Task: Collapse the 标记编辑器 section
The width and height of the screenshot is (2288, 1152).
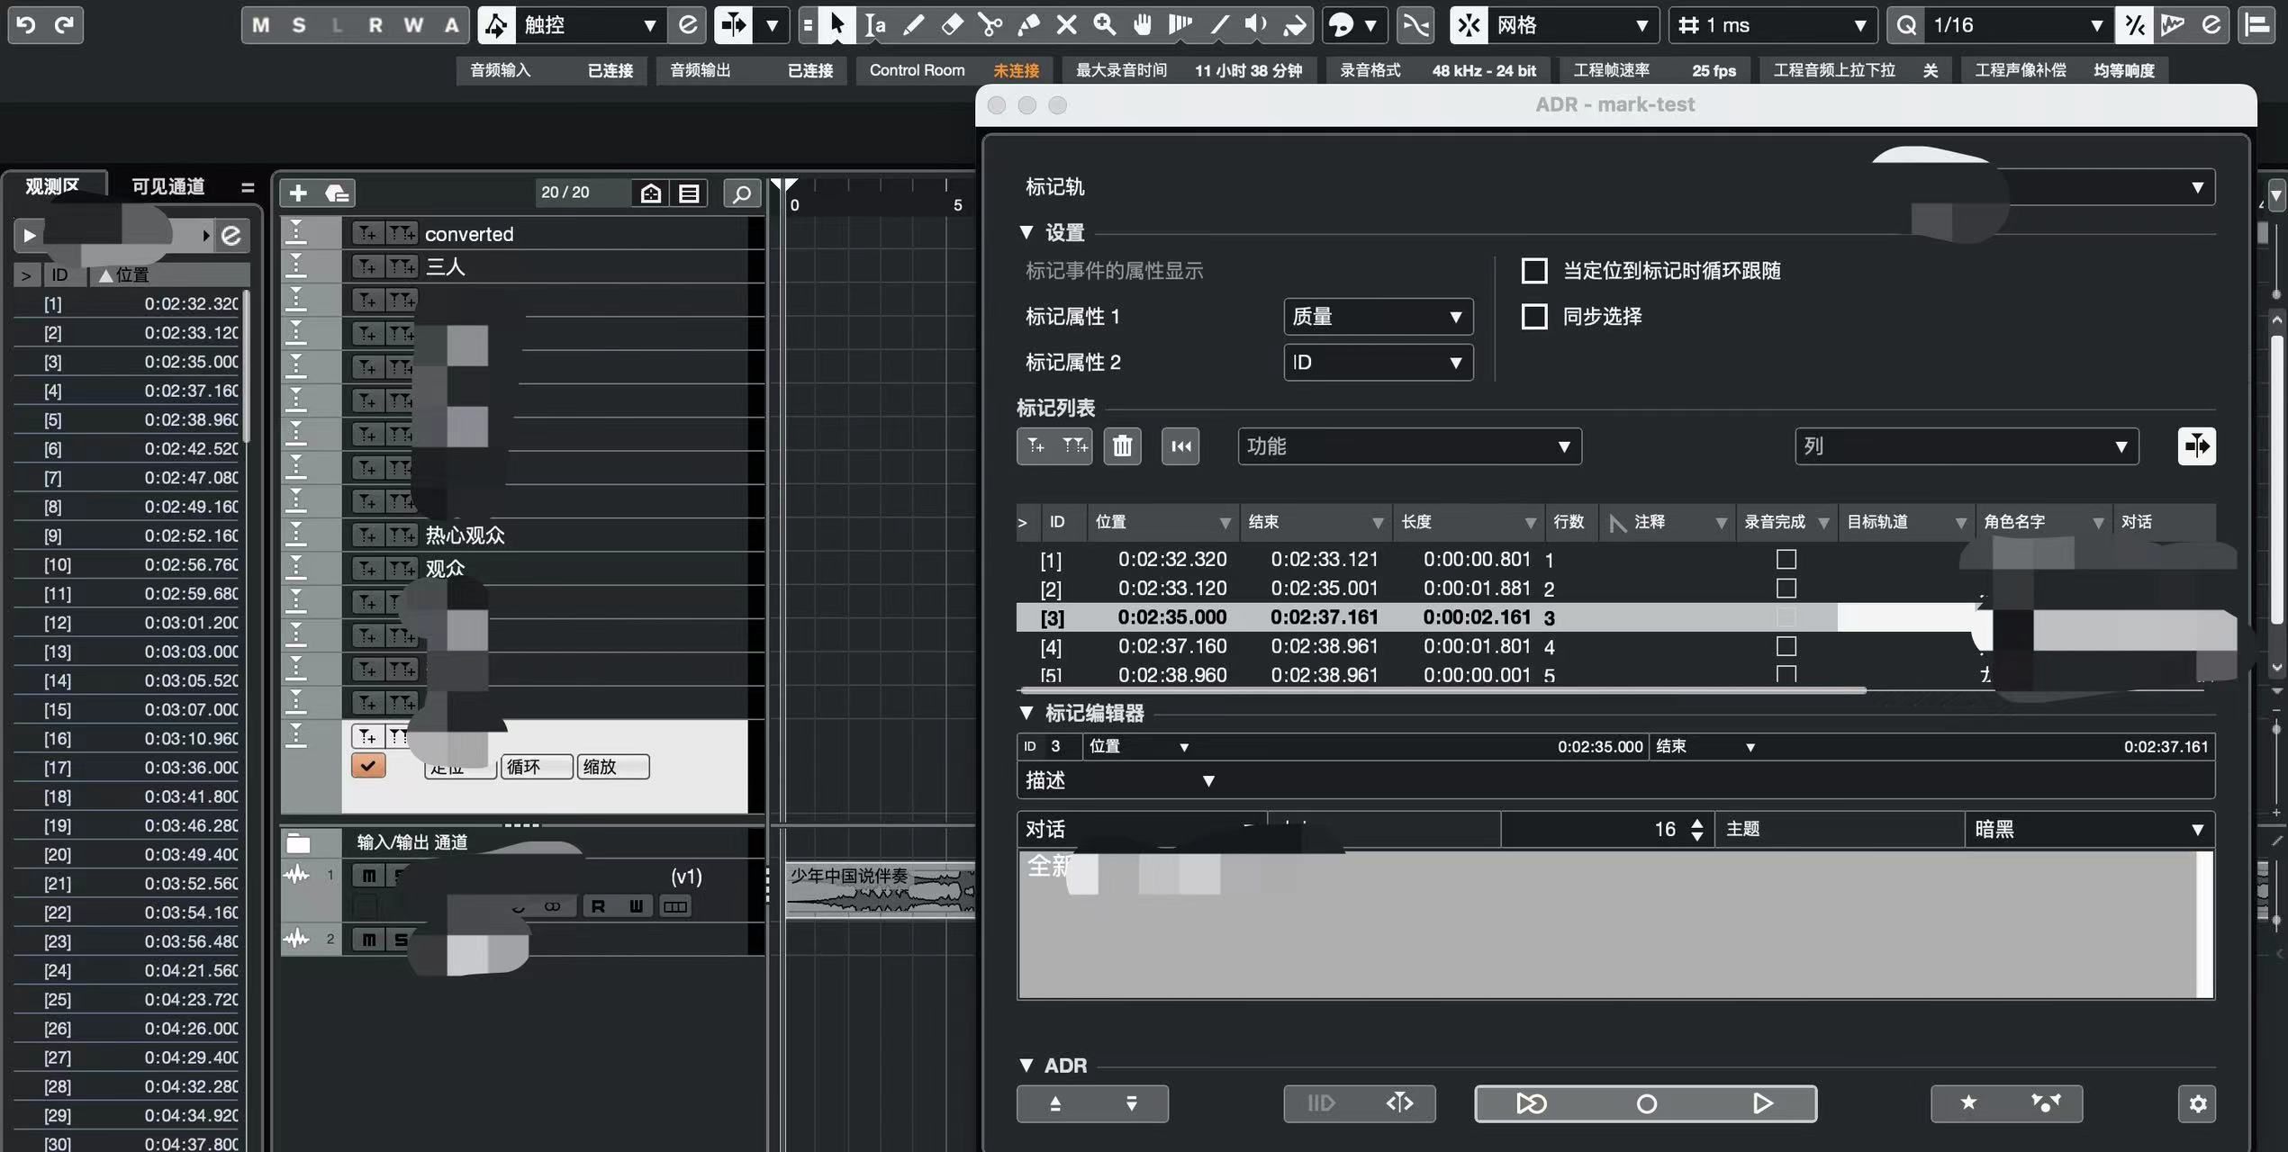Action: (1026, 713)
